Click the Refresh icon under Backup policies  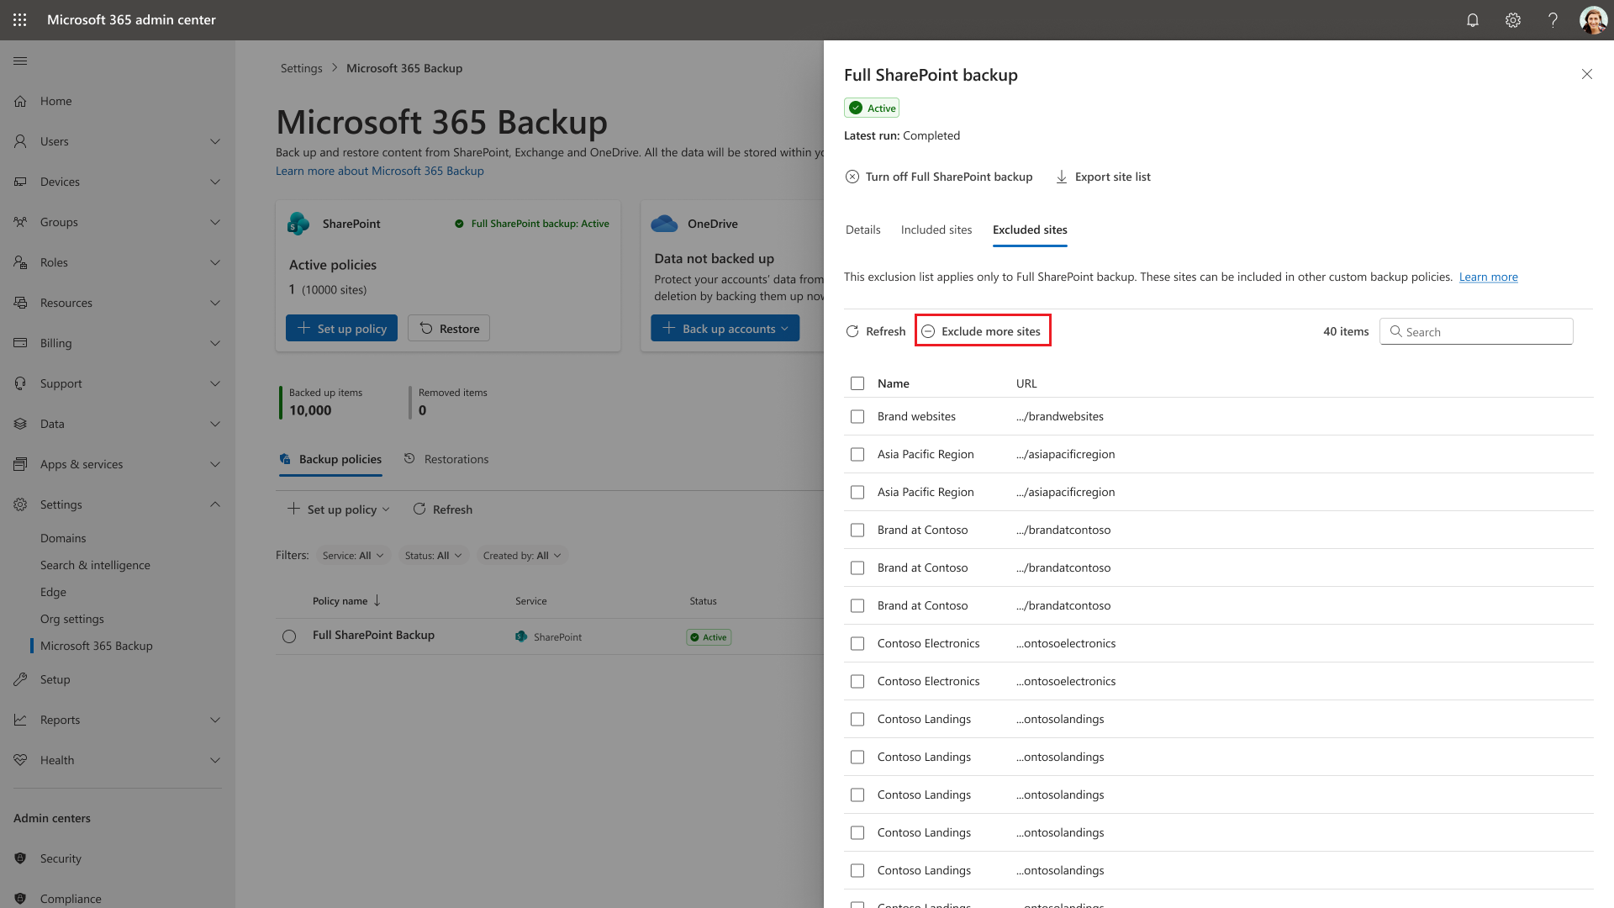419,509
